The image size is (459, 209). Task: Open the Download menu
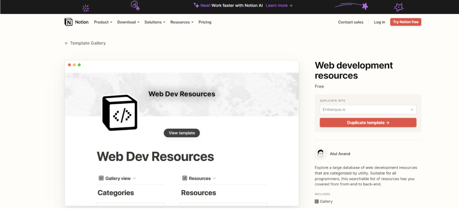128,22
